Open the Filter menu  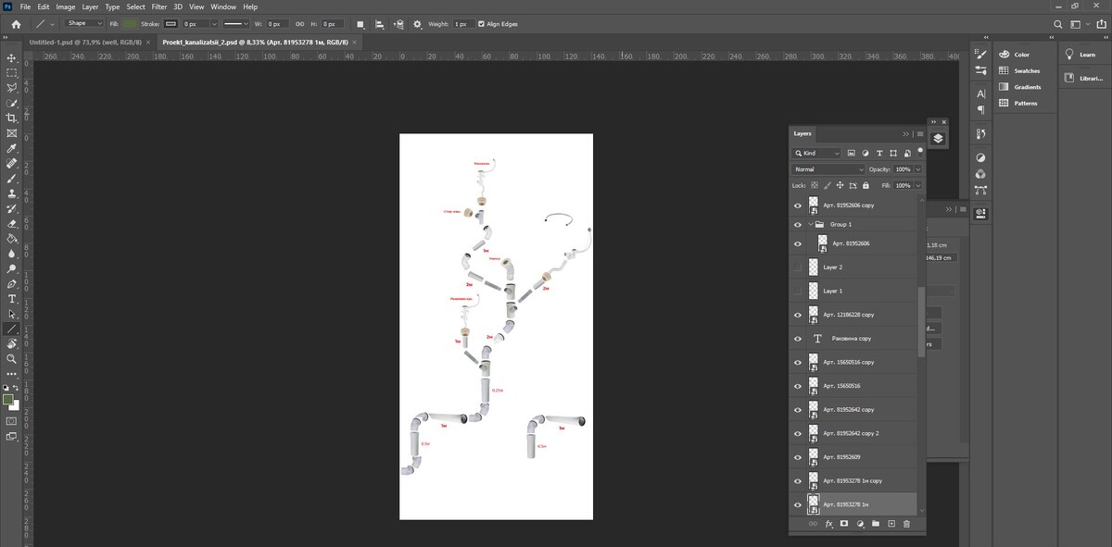[159, 6]
